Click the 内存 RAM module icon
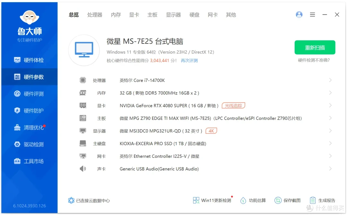 [x=83, y=93]
